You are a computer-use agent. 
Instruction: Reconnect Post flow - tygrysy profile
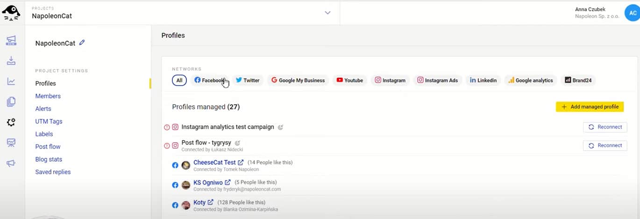pos(605,145)
